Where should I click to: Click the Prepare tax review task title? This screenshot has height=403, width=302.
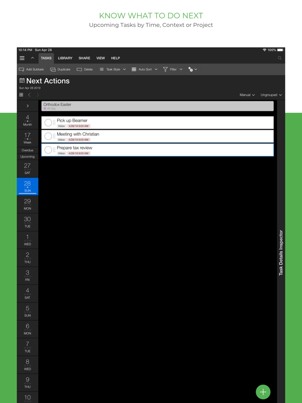(x=74, y=148)
